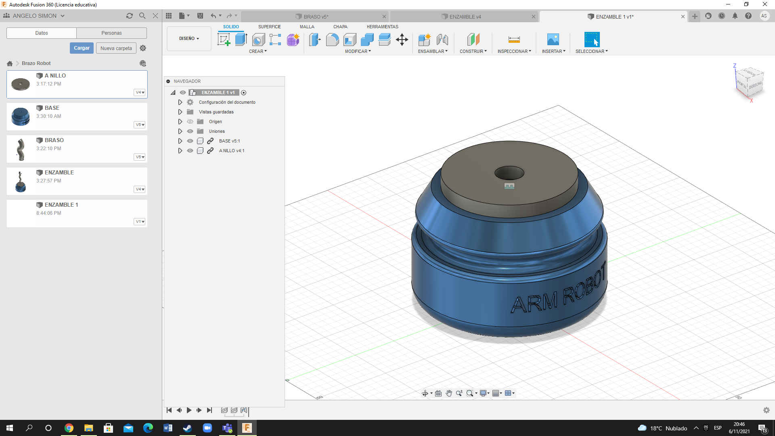Click the Select tool icon
This screenshot has width=775, height=436.
[592, 40]
